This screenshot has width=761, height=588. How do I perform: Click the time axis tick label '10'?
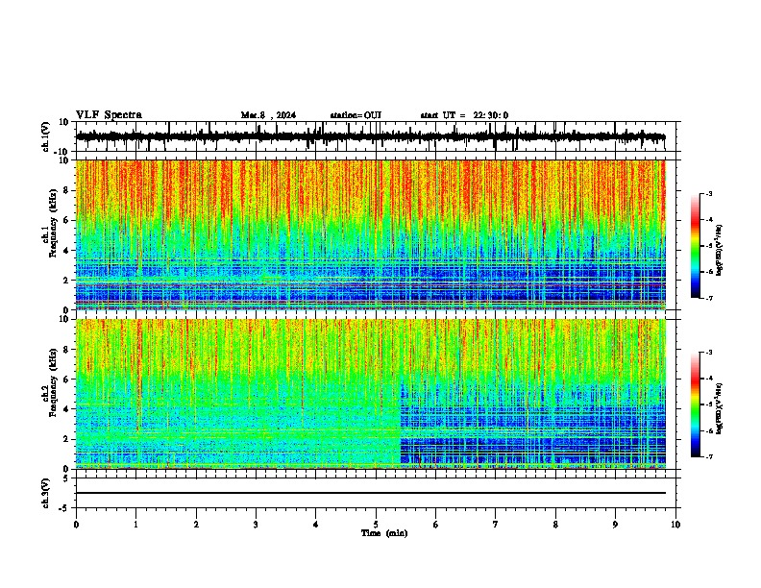coord(675,525)
